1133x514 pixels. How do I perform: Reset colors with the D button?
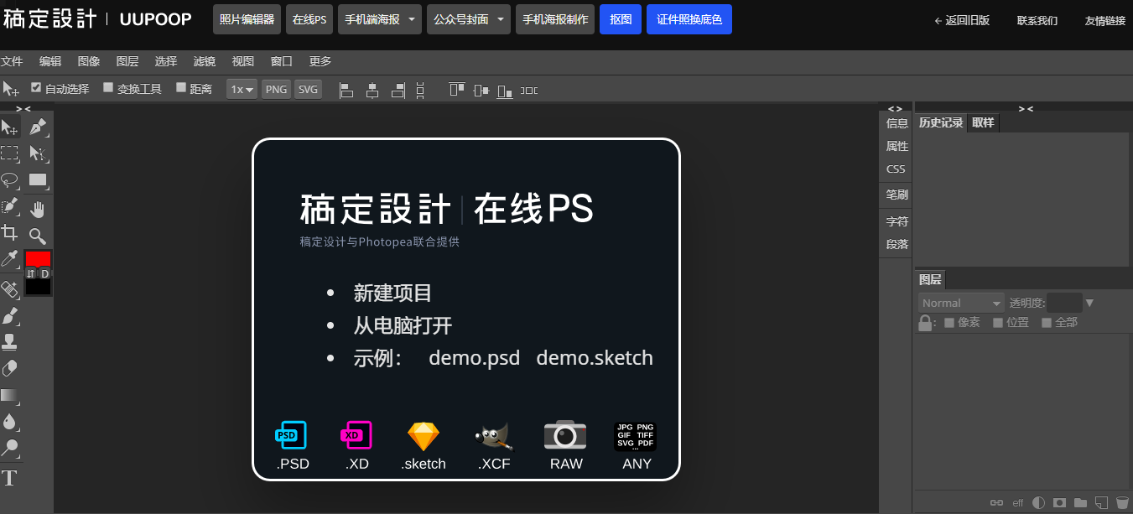click(45, 273)
